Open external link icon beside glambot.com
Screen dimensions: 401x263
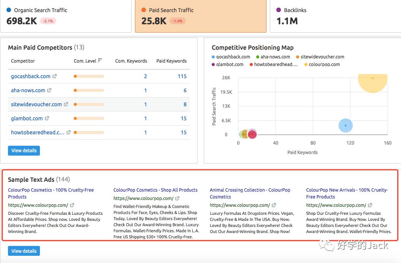coord(47,118)
